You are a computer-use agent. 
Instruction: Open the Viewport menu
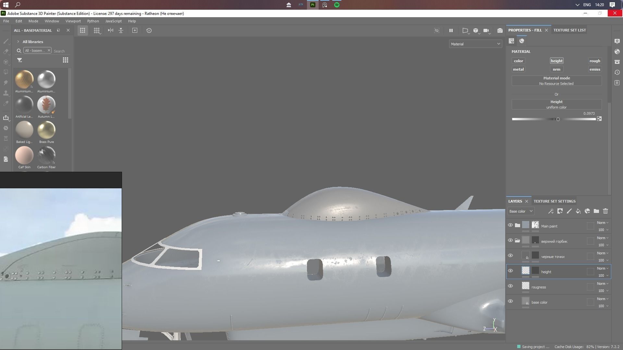coord(73,21)
